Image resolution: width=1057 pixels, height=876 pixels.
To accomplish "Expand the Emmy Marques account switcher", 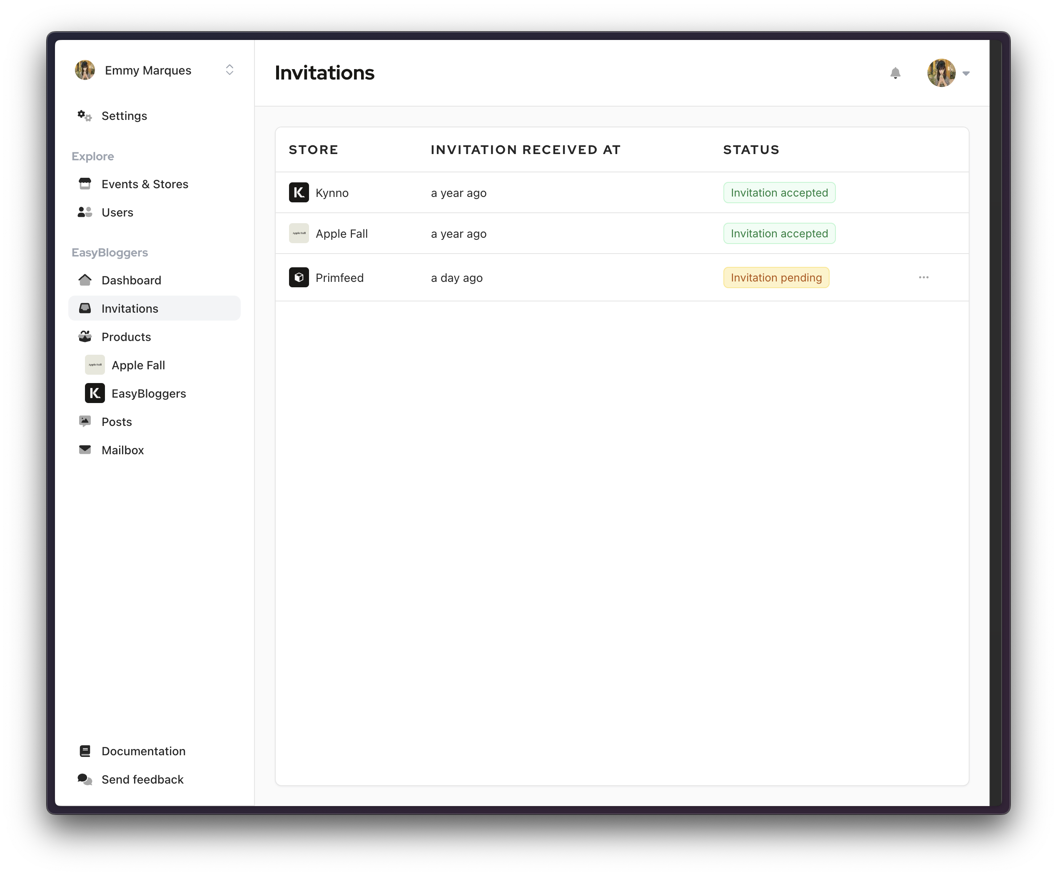I will click(229, 70).
